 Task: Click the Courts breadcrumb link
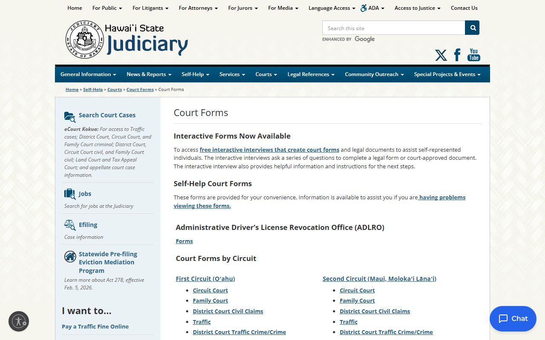point(115,89)
